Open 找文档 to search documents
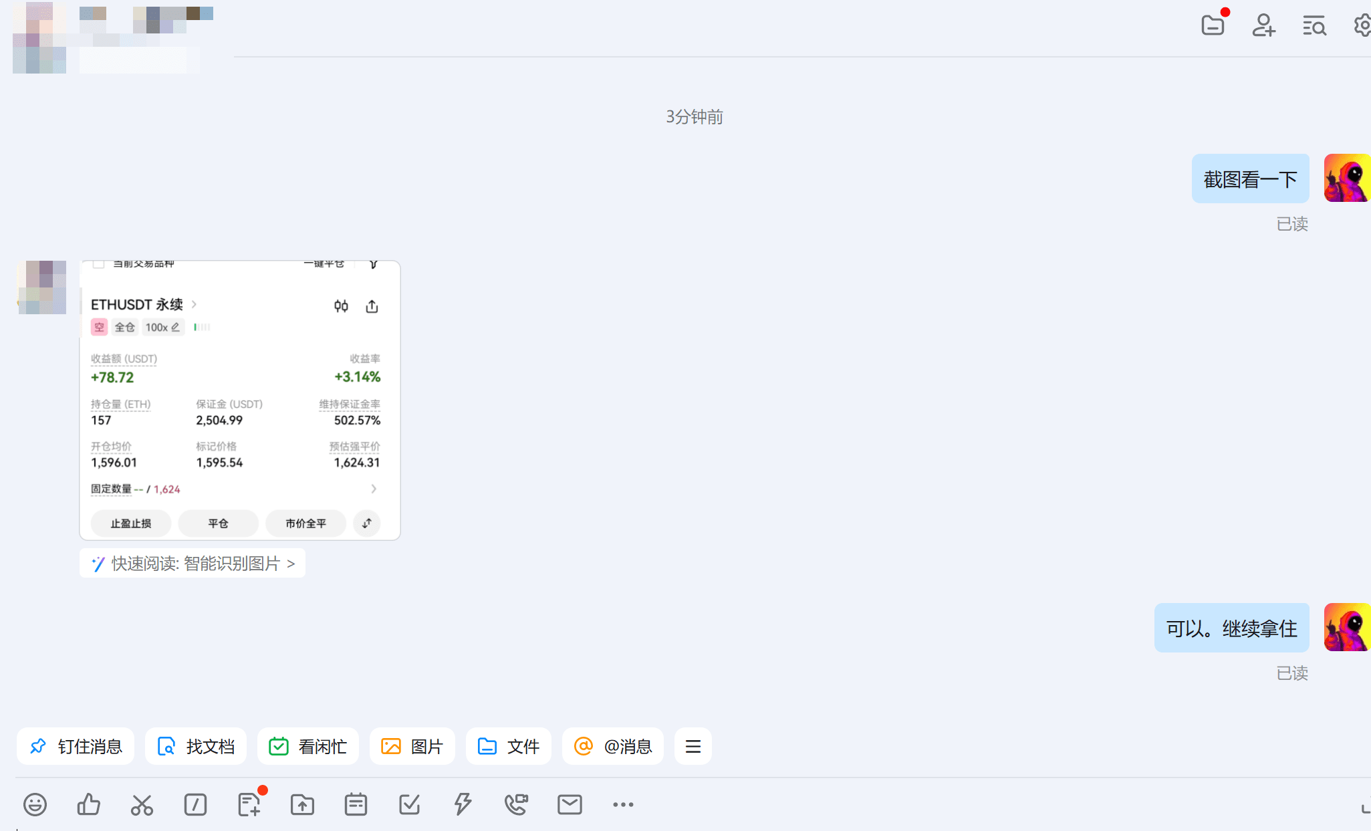The image size is (1371, 831). click(196, 746)
